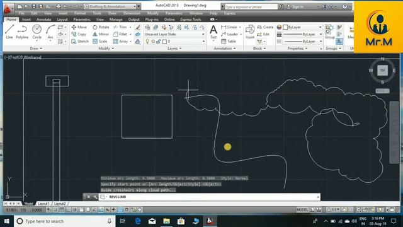Switch to the Manage ribbon tab

tap(116, 20)
